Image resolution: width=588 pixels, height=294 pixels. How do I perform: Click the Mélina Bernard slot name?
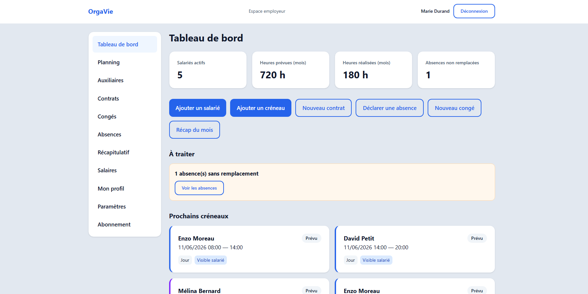click(199, 291)
